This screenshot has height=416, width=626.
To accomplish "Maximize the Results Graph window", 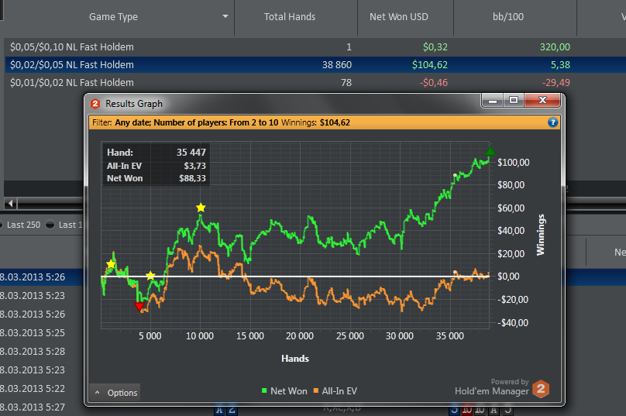I will 512,101.
